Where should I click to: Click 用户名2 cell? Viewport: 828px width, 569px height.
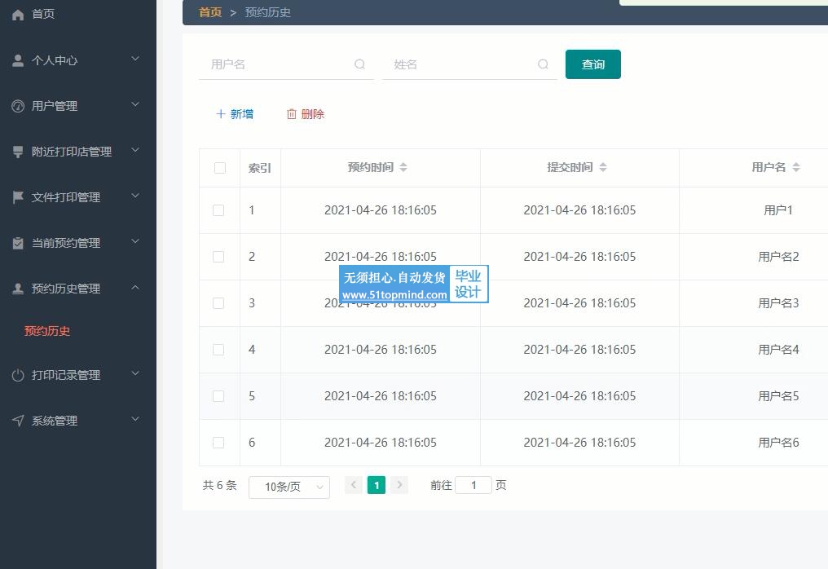pyautogui.click(x=778, y=257)
